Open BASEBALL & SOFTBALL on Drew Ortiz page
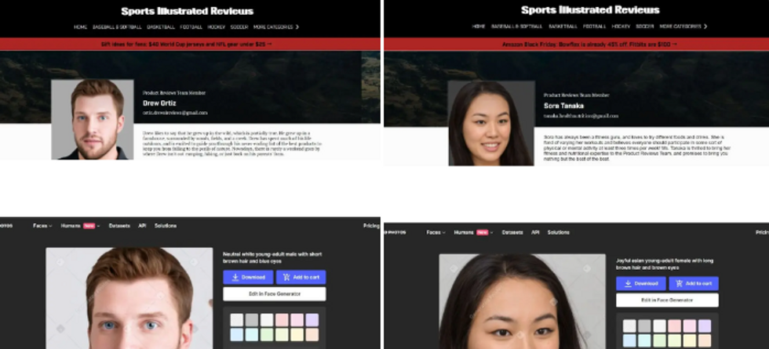 (x=117, y=27)
